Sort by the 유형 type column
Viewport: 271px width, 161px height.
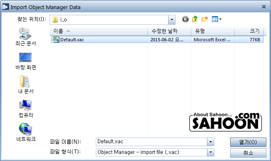pyautogui.click(x=213, y=31)
